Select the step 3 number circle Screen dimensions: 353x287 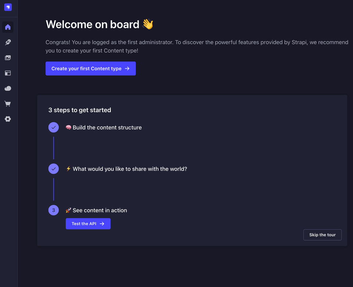[54, 210]
